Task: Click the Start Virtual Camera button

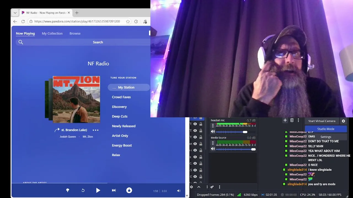Action: point(322,121)
